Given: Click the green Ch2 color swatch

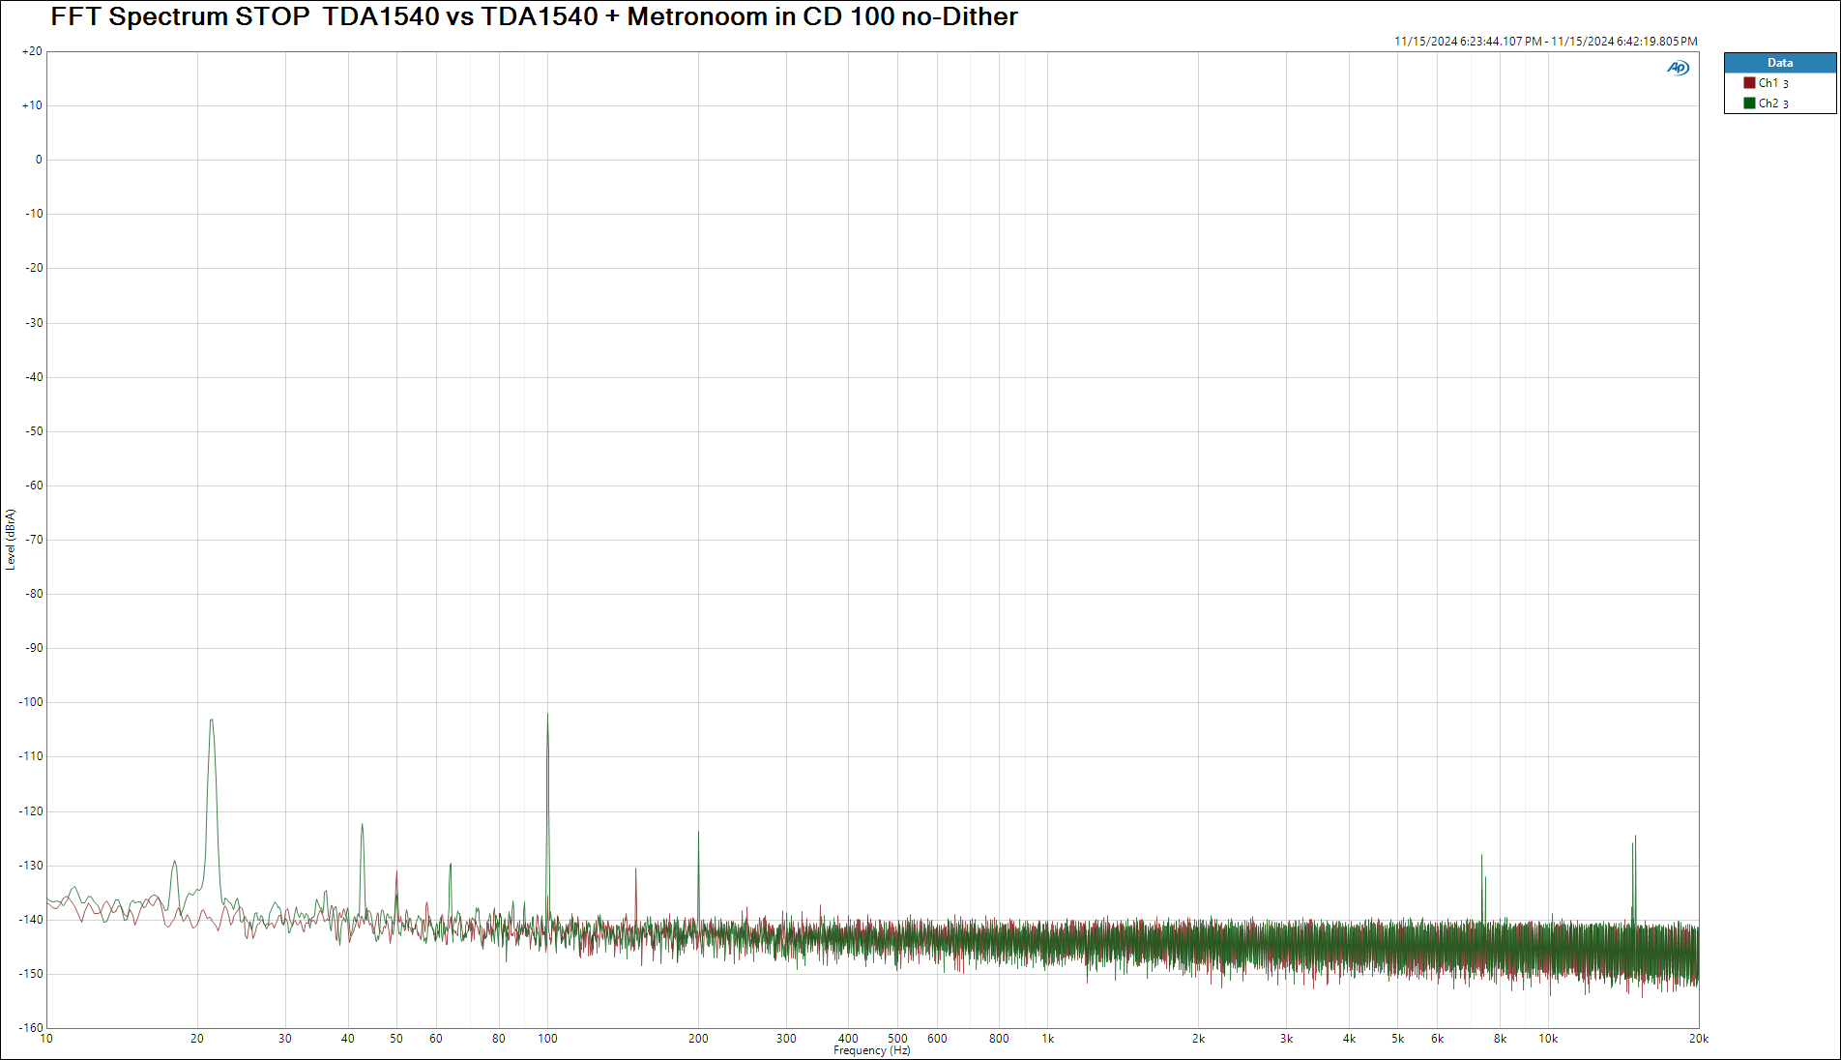Looking at the screenshot, I should pyautogui.click(x=1749, y=103).
